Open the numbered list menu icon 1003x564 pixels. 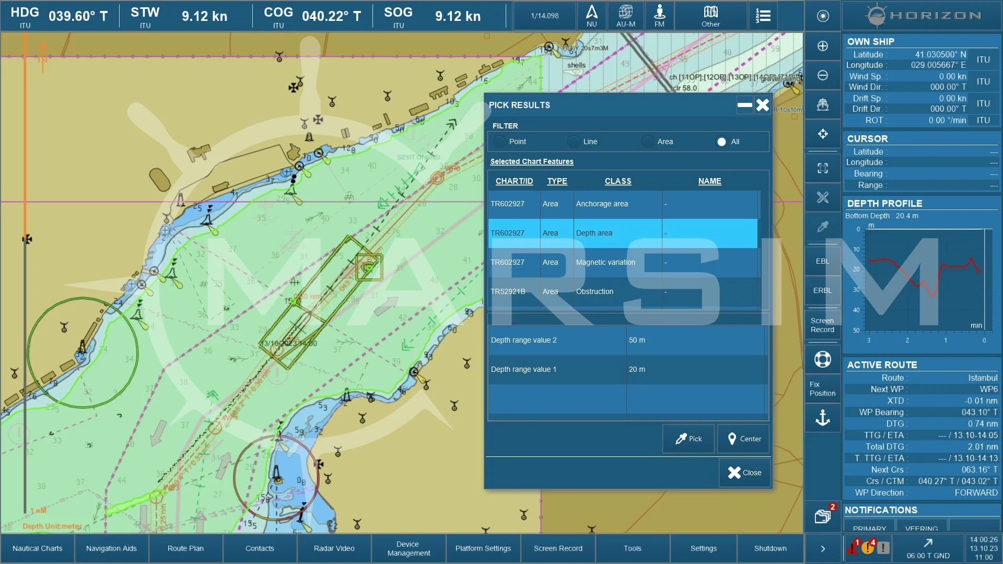click(x=763, y=16)
